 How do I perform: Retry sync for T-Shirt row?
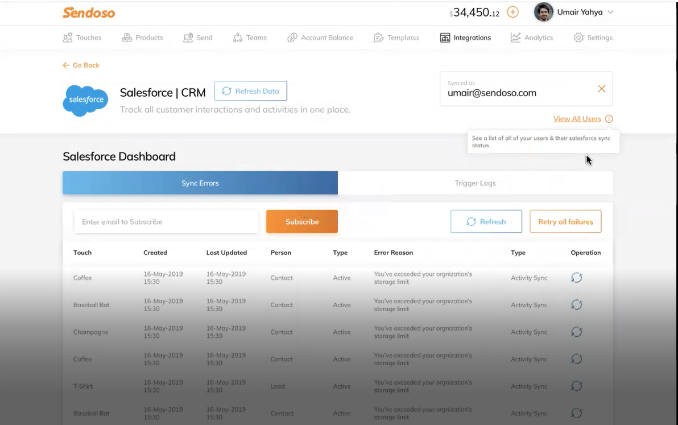pyautogui.click(x=576, y=386)
